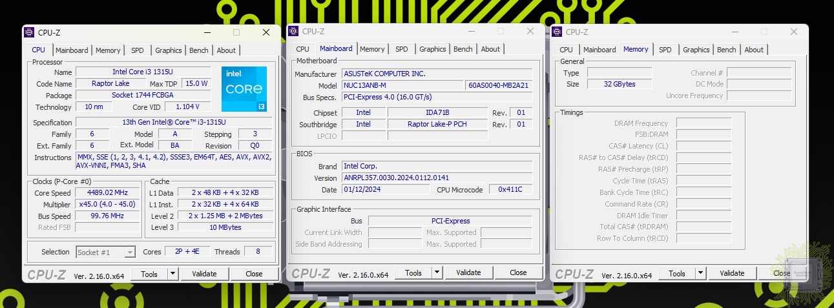Click the Package value Socket 1744 FCBGA

point(143,96)
